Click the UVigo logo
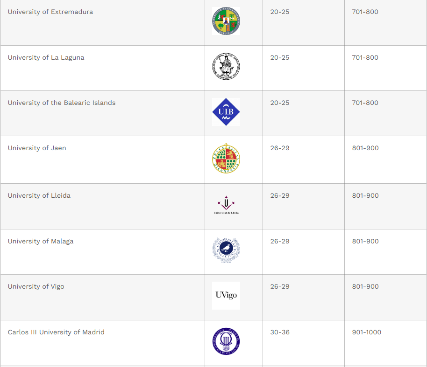 (226, 295)
